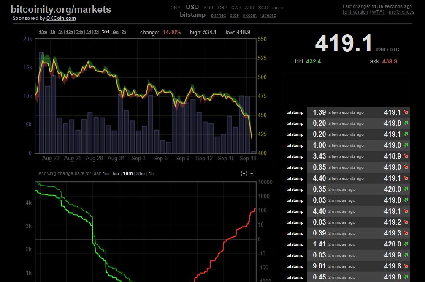Select the 1h chart timespan
Viewport: 425px width, 282px height.
(x=53, y=32)
